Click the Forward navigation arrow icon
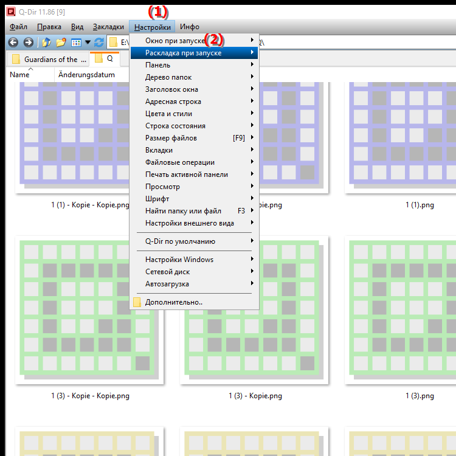The width and height of the screenshot is (456, 456). tap(28, 43)
